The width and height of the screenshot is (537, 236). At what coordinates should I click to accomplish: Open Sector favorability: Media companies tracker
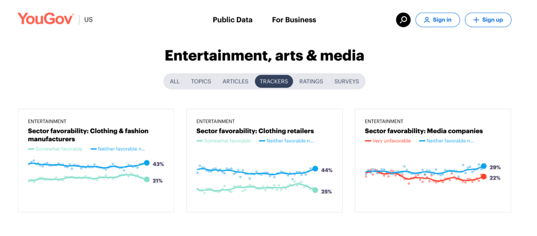[x=423, y=131]
